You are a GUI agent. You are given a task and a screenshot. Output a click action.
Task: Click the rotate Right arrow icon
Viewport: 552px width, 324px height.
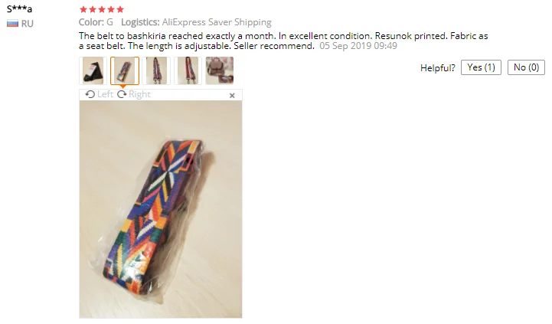(122, 94)
